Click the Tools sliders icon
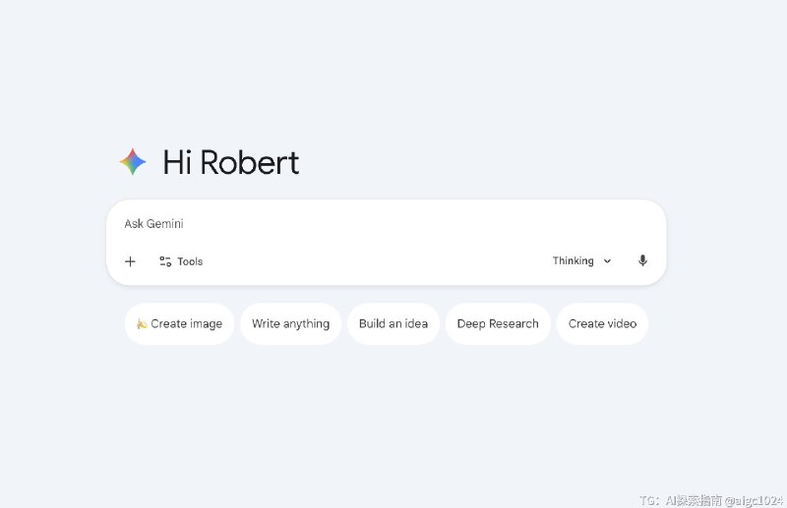787x508 pixels. pos(165,261)
